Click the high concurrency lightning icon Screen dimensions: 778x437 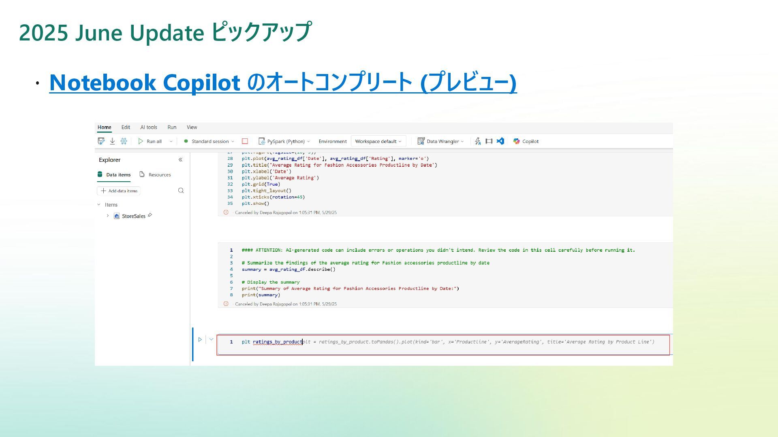(478, 141)
